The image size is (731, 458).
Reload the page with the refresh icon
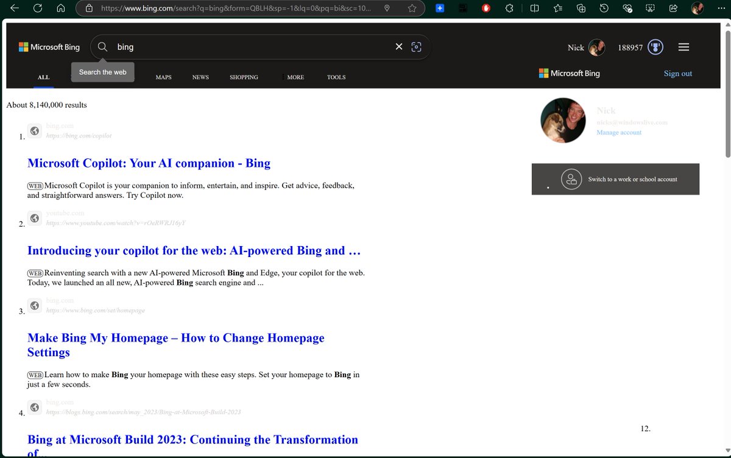(38, 9)
